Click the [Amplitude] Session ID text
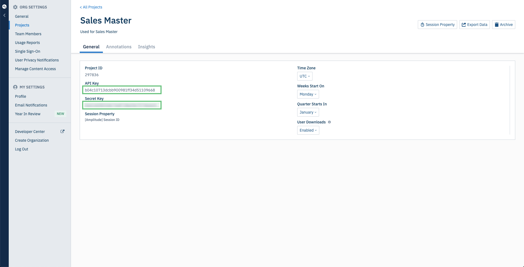 point(102,120)
